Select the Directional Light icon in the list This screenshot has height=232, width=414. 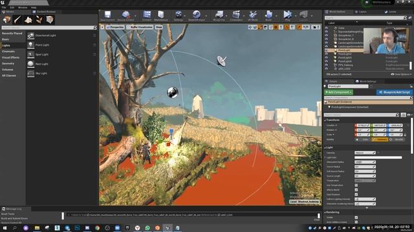click(31, 35)
